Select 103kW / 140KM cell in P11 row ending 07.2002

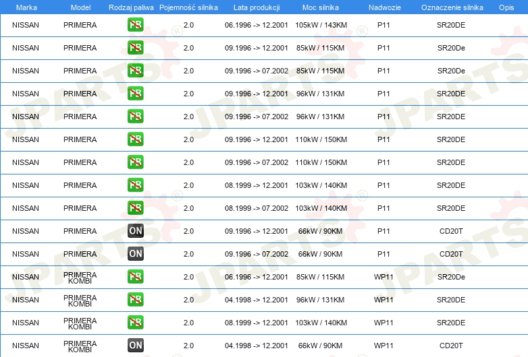pos(321,208)
